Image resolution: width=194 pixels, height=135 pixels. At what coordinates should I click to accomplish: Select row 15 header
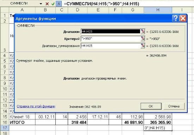(5, 117)
